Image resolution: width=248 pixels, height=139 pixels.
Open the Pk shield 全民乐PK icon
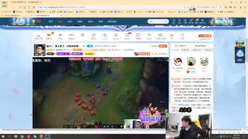[x=116, y=35]
